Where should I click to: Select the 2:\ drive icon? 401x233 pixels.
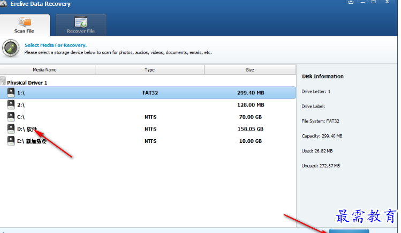tap(11, 105)
